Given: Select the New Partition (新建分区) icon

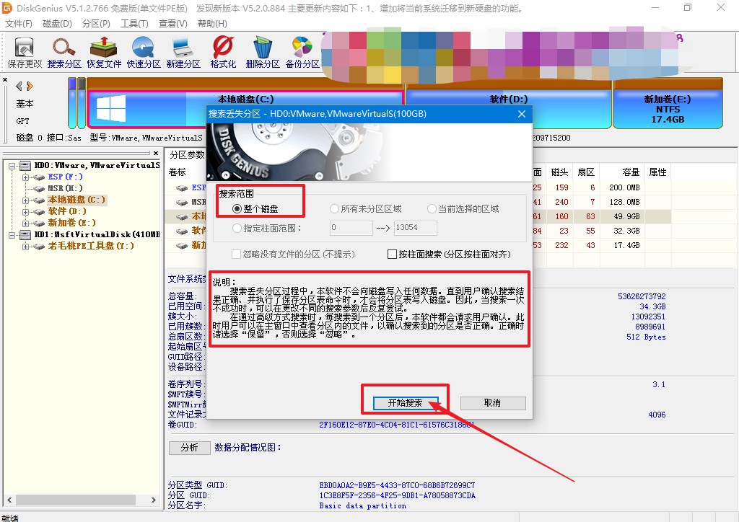Looking at the screenshot, I should [x=183, y=53].
